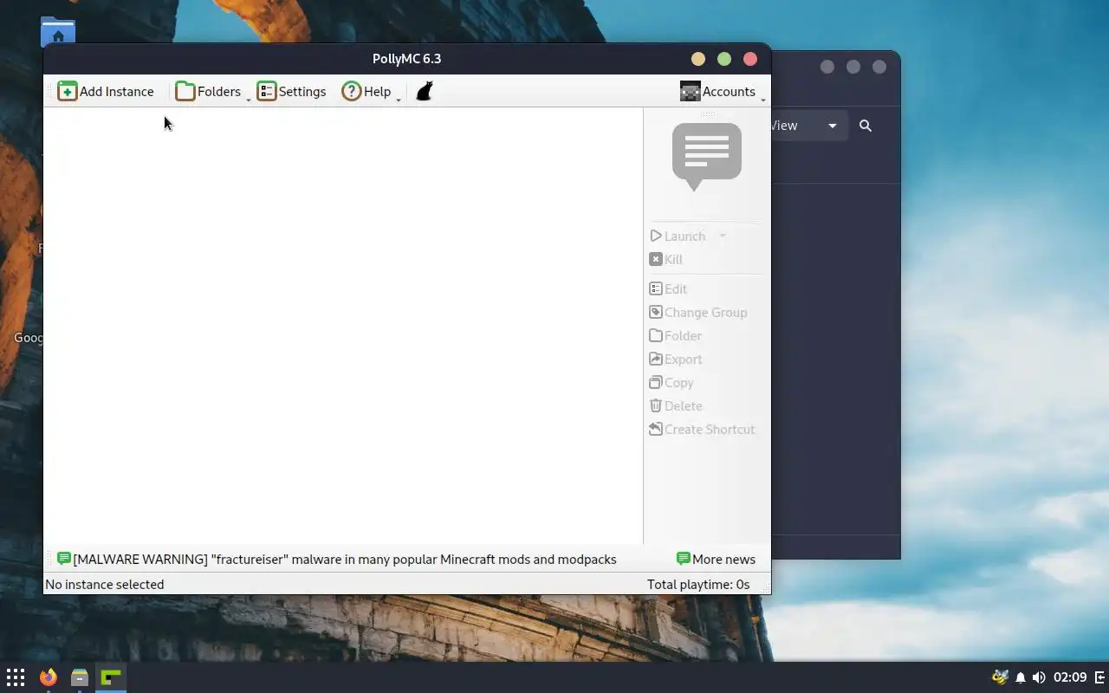Open the volume control in system tray

(x=1039, y=677)
